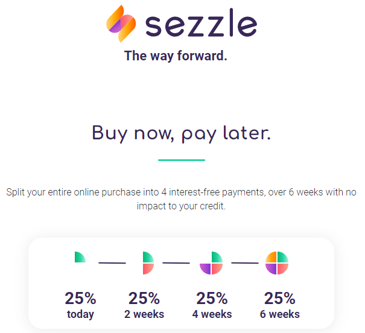Image resolution: width=365 pixels, height=333 pixels.
Task: Click the connector line before the full pie
Action: tap(245, 263)
